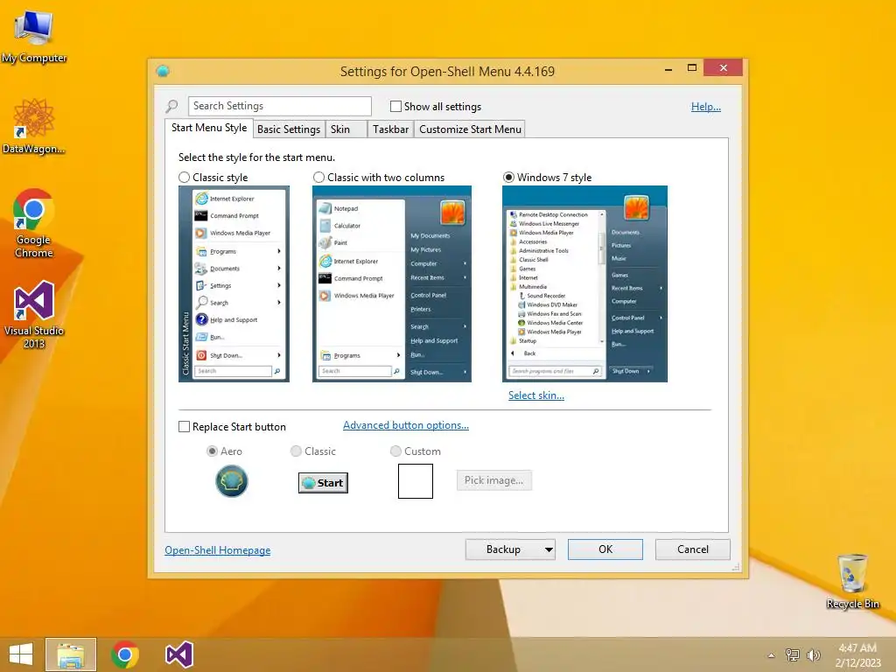Open the network tray icon
Viewport: 896px width, 672px height.
[x=793, y=654]
